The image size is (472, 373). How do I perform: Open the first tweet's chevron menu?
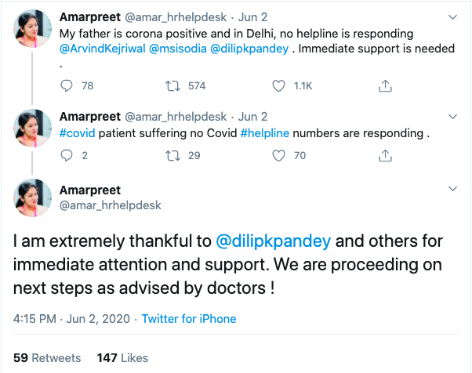[x=452, y=16]
